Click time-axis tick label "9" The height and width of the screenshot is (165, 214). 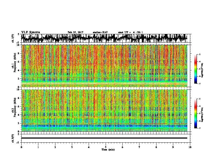tap(173, 147)
